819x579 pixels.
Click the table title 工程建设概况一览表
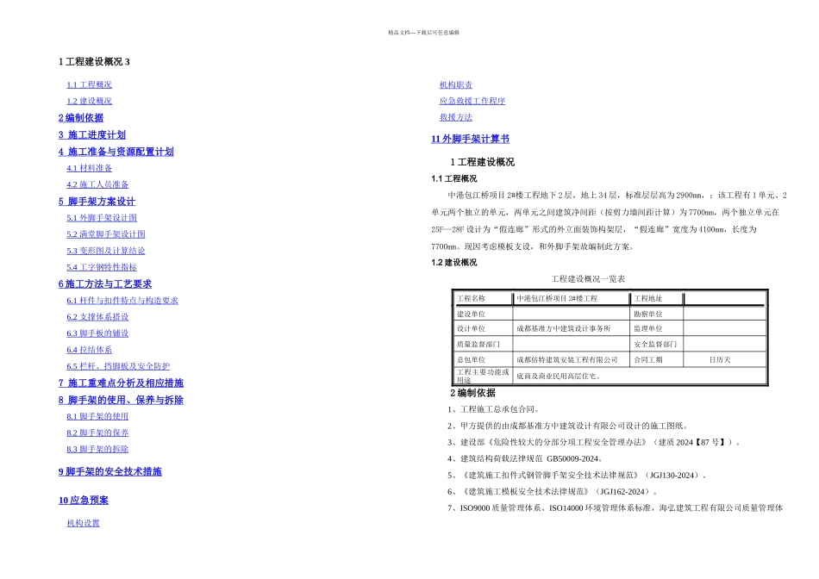click(x=588, y=279)
